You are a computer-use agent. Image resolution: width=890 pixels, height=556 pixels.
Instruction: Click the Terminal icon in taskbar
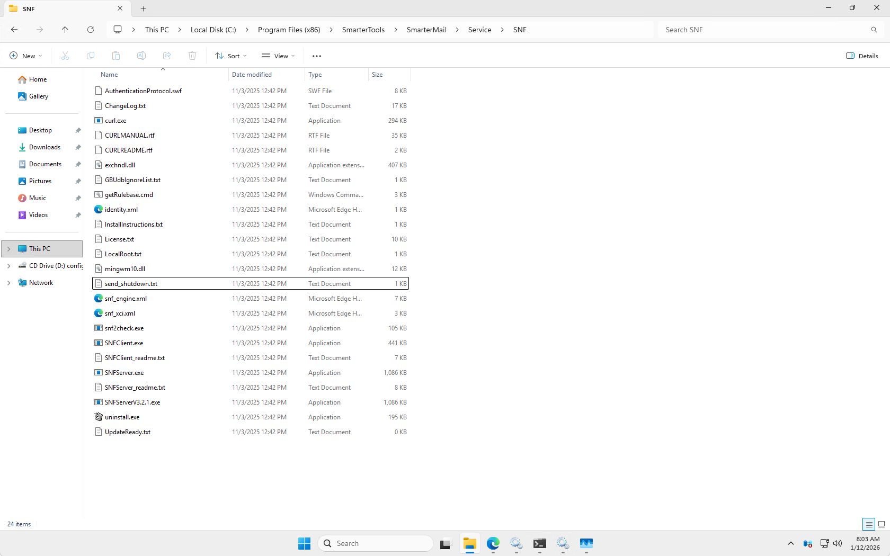[539, 543]
